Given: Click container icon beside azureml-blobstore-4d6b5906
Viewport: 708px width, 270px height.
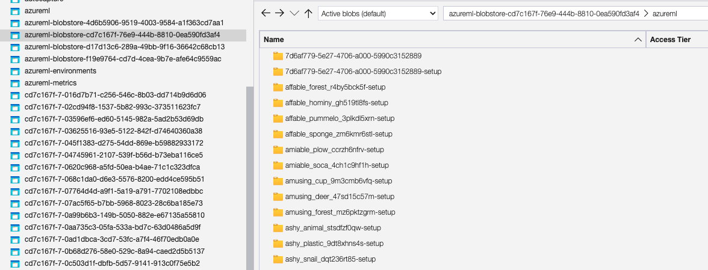Looking at the screenshot, I should click(16, 22).
